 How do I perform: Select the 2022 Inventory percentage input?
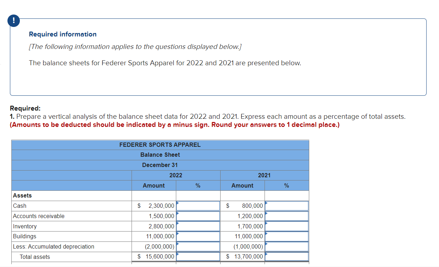point(198,226)
